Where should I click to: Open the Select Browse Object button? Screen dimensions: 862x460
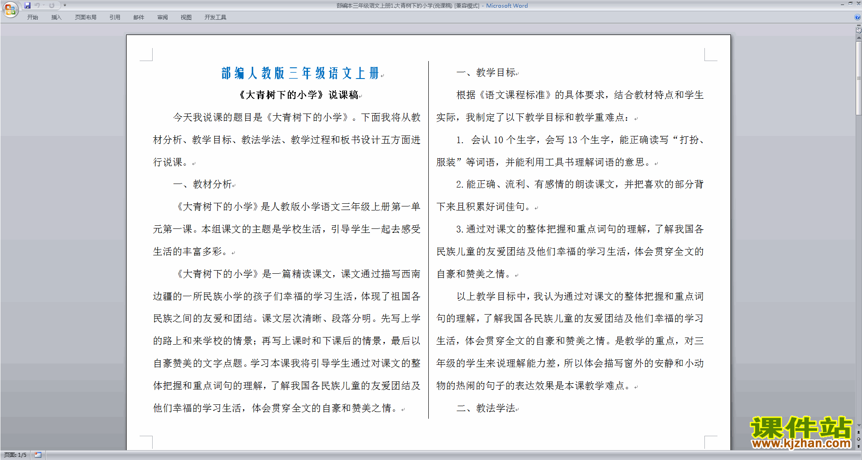(x=858, y=439)
